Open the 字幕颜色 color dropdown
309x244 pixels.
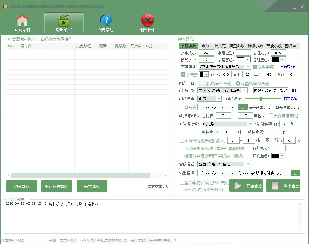coord(248,59)
